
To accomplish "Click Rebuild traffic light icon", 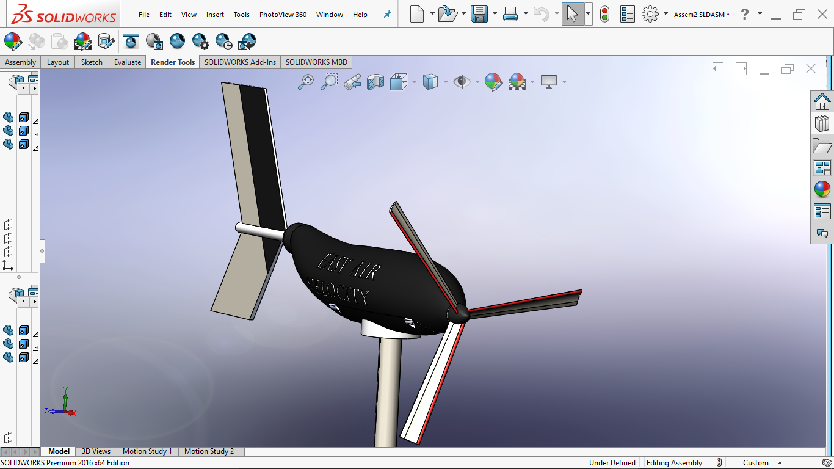I will click(604, 14).
